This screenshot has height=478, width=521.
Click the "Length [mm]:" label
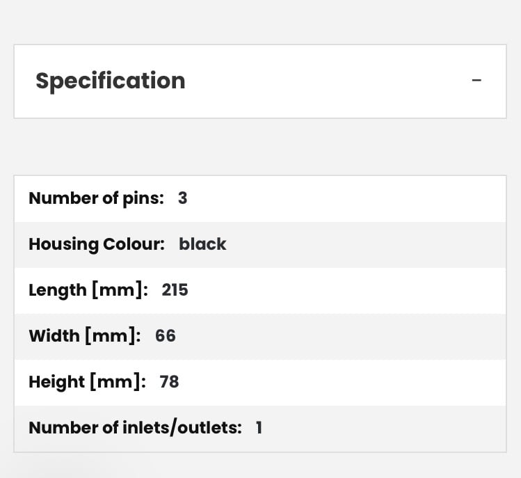[x=88, y=289]
